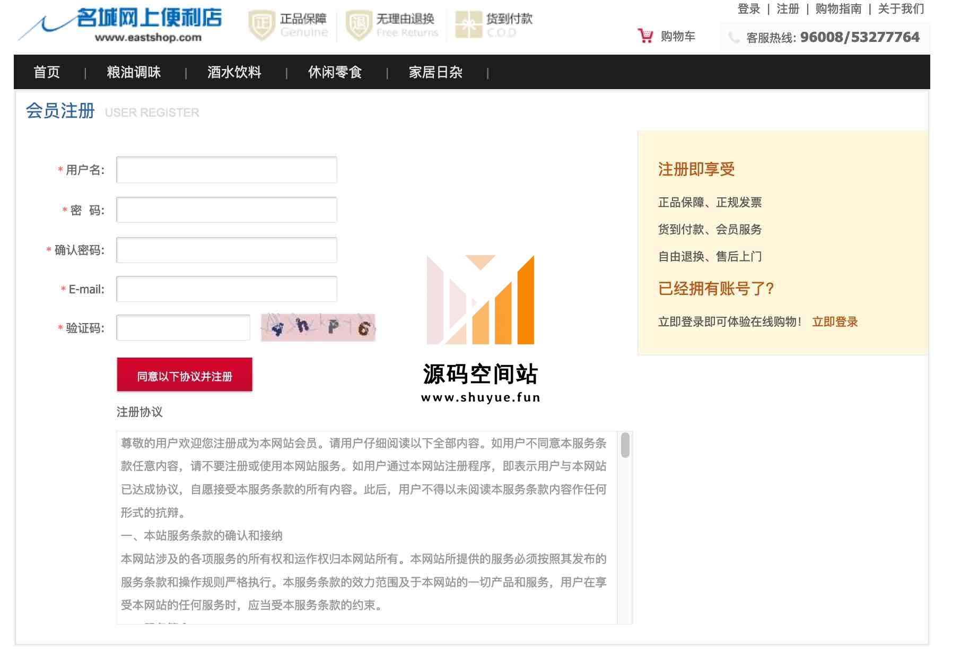
Task: Refresh the captcha image
Action: tap(318, 327)
